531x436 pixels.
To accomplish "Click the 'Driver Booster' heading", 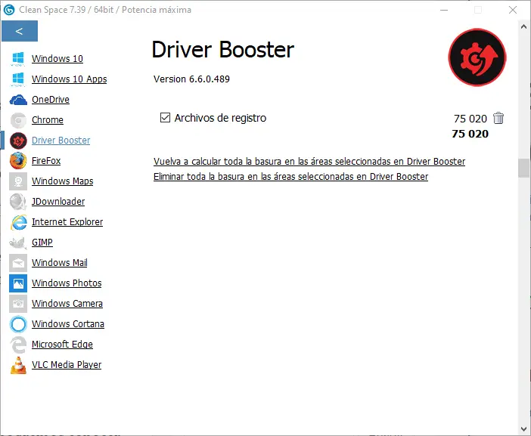I will (x=222, y=50).
